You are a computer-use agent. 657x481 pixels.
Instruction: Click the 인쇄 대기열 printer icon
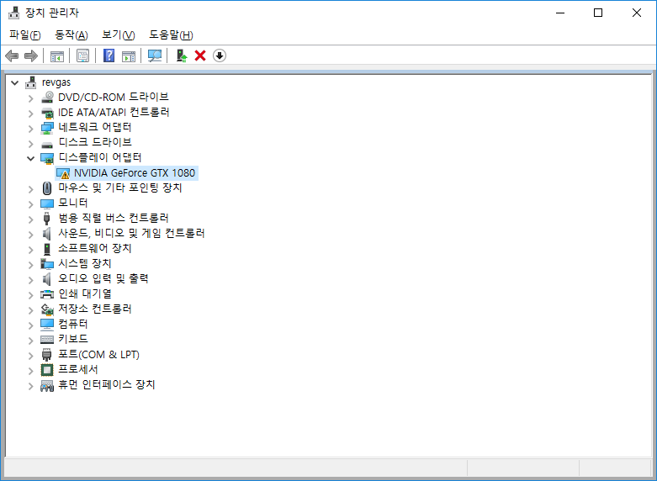(x=47, y=294)
